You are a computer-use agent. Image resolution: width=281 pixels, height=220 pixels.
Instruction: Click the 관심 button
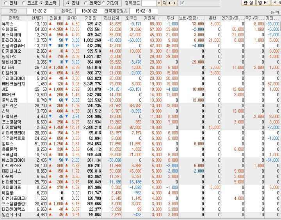point(248,3)
